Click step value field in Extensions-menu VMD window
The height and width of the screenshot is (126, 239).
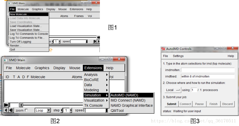pos(66,110)
